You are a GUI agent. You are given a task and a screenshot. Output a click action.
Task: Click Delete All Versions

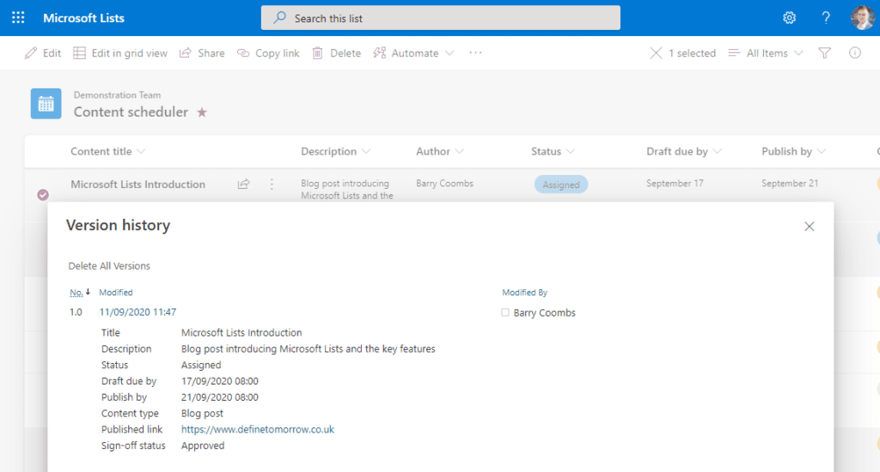[109, 266]
